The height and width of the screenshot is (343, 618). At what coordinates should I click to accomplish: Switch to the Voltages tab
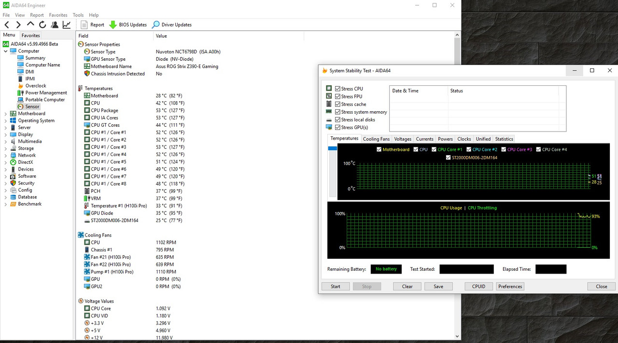pyautogui.click(x=403, y=139)
